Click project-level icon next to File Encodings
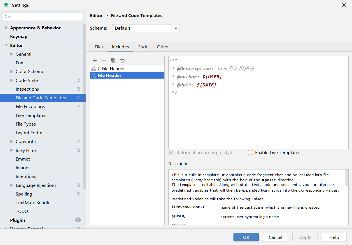This screenshot has width=352, height=245. point(78,107)
